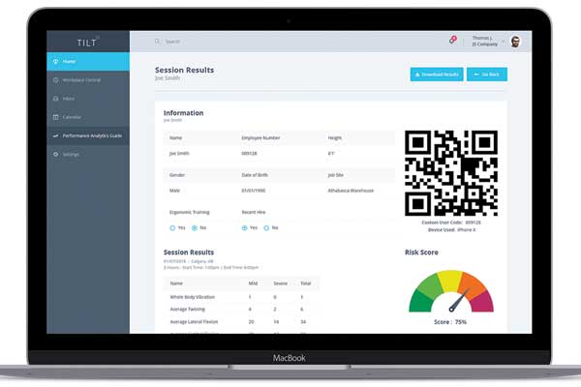Select No for Ergonomic Training

195,228
